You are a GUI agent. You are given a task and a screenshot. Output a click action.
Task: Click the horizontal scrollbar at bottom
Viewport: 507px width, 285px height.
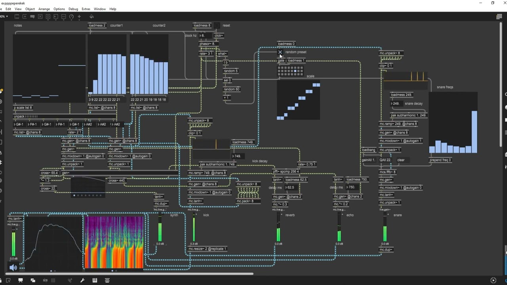[129, 274]
